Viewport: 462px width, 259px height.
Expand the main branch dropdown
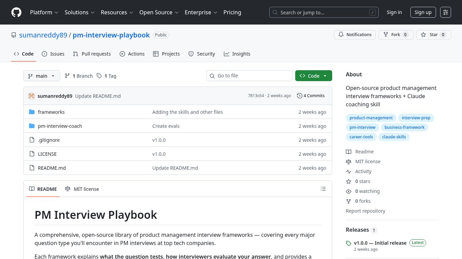[41, 76]
